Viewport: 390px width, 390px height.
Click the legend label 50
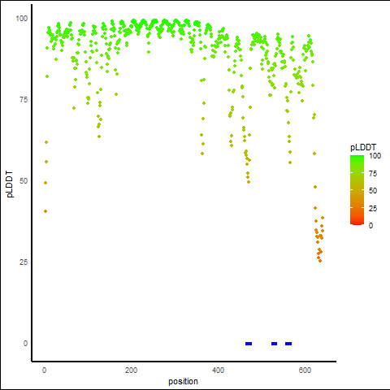(x=373, y=191)
